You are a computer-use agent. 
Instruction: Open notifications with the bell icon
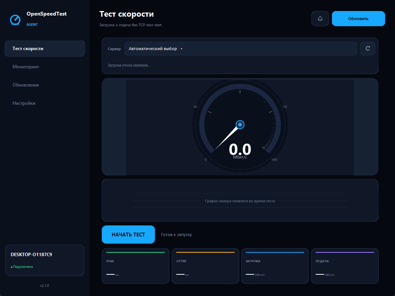(320, 19)
